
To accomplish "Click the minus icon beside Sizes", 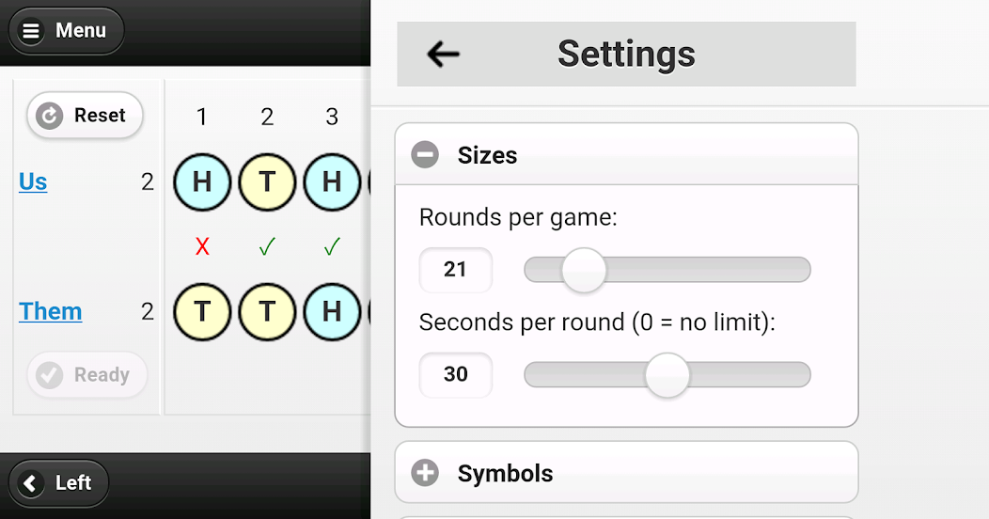I will tap(425, 155).
